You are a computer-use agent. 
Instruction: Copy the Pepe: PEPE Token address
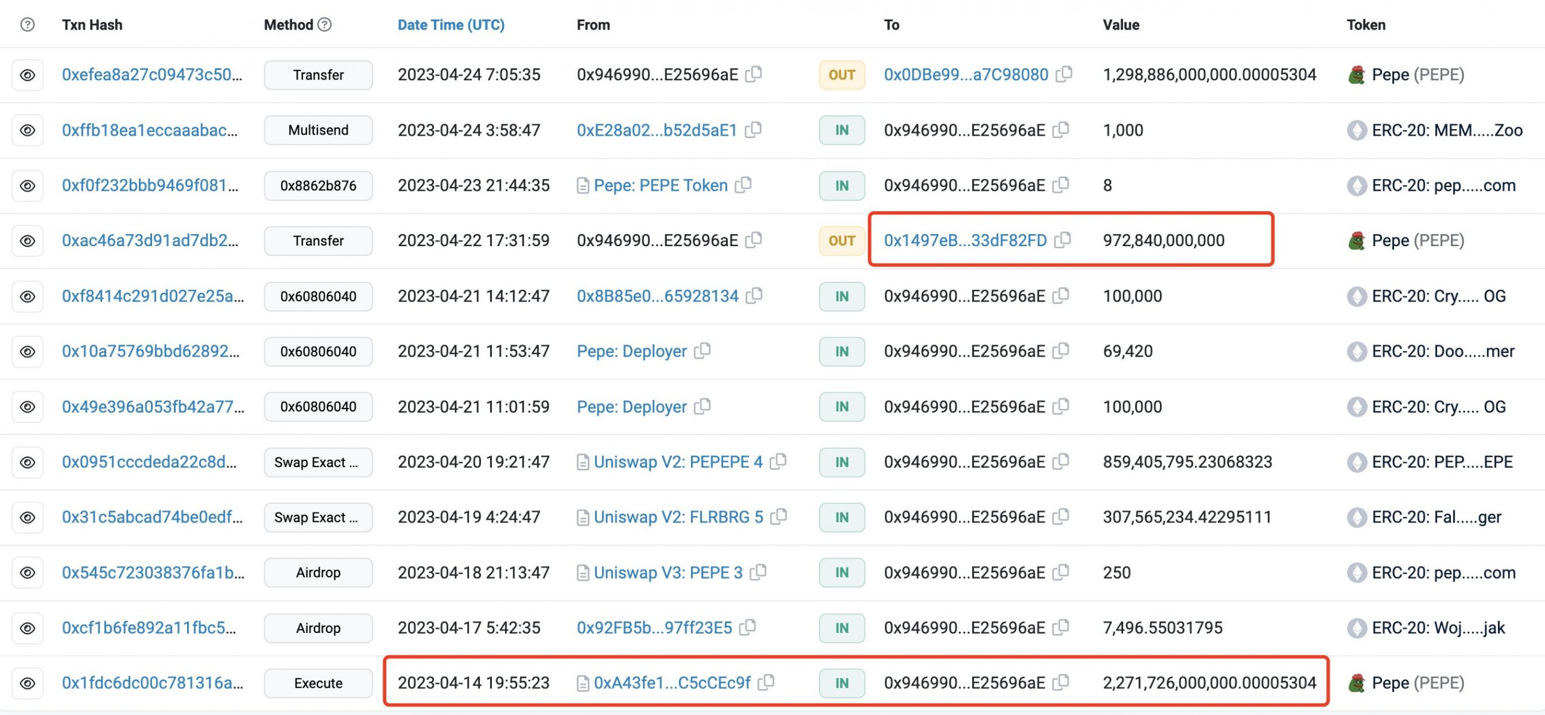744,185
